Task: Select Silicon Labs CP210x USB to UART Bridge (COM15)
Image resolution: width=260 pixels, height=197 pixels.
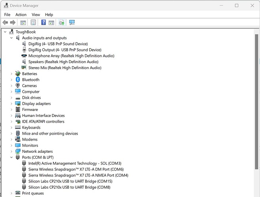Action: point(70,181)
